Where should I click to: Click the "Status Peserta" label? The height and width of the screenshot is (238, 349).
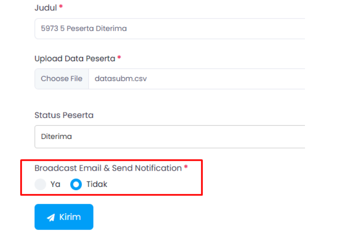[x=64, y=115]
